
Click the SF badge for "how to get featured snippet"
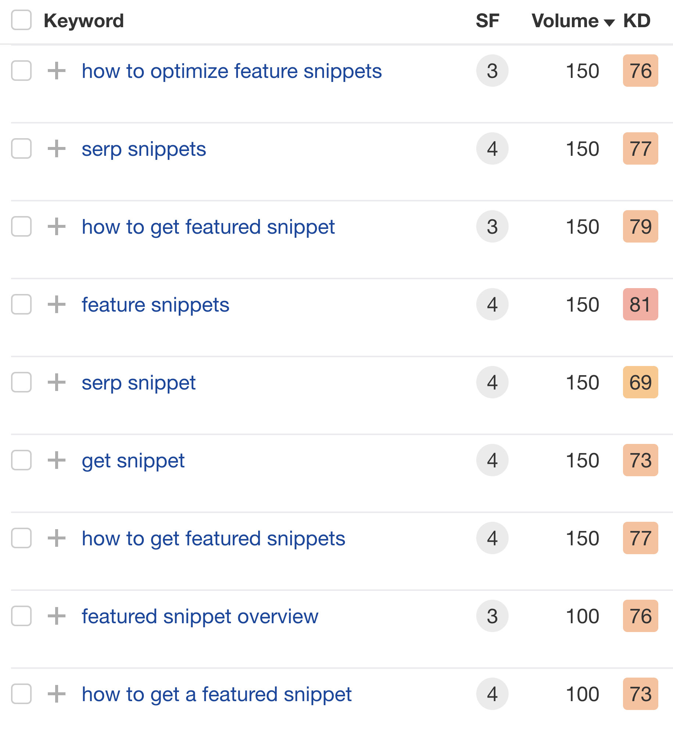pyautogui.click(x=492, y=227)
